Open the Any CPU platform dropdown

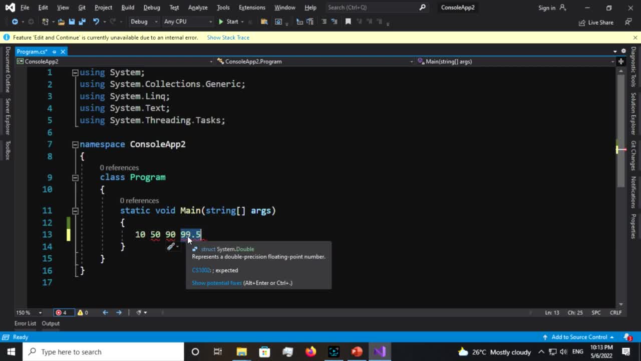188,22
